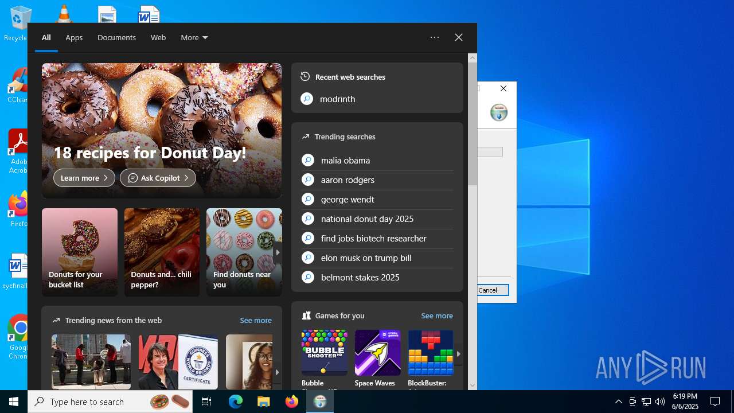The image size is (734, 413).
Task: Select the All search tab
Action: (x=46, y=37)
